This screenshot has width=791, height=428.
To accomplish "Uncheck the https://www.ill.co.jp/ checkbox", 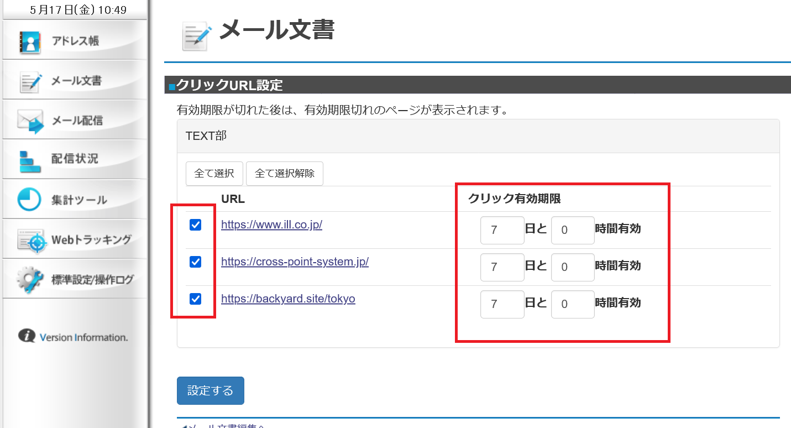I will tap(195, 225).
